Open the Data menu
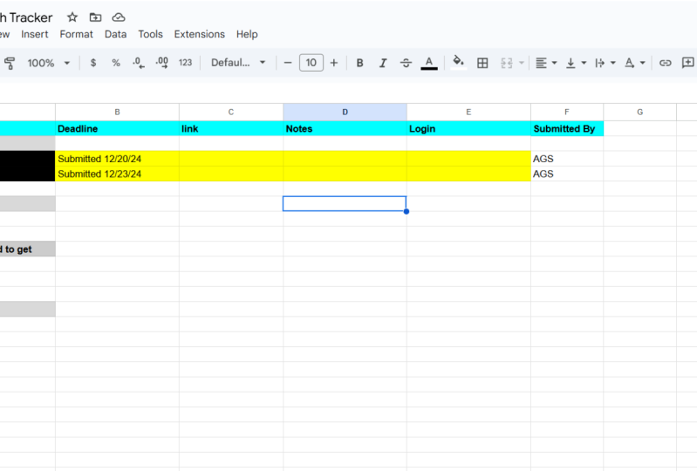 (x=115, y=34)
